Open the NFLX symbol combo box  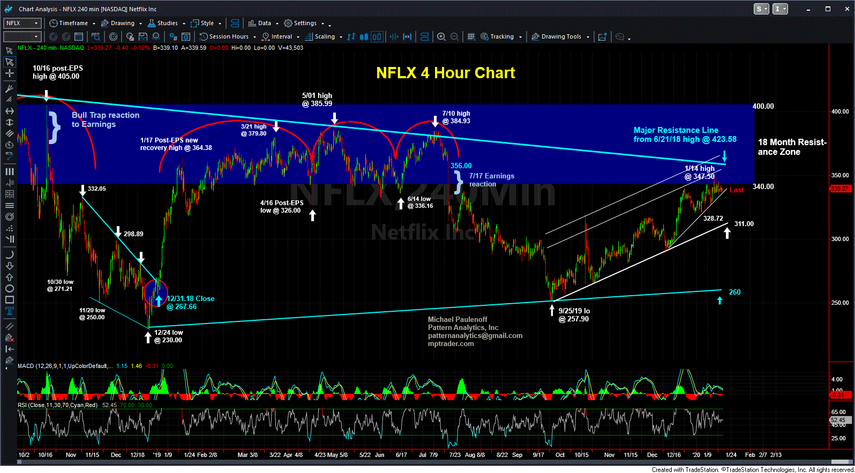[x=22, y=23]
